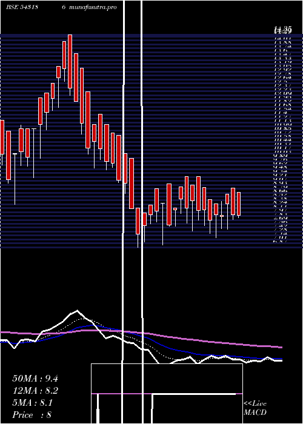Select the 12MA : 8.2 readout
This screenshot has height=424, width=303.
(35, 391)
